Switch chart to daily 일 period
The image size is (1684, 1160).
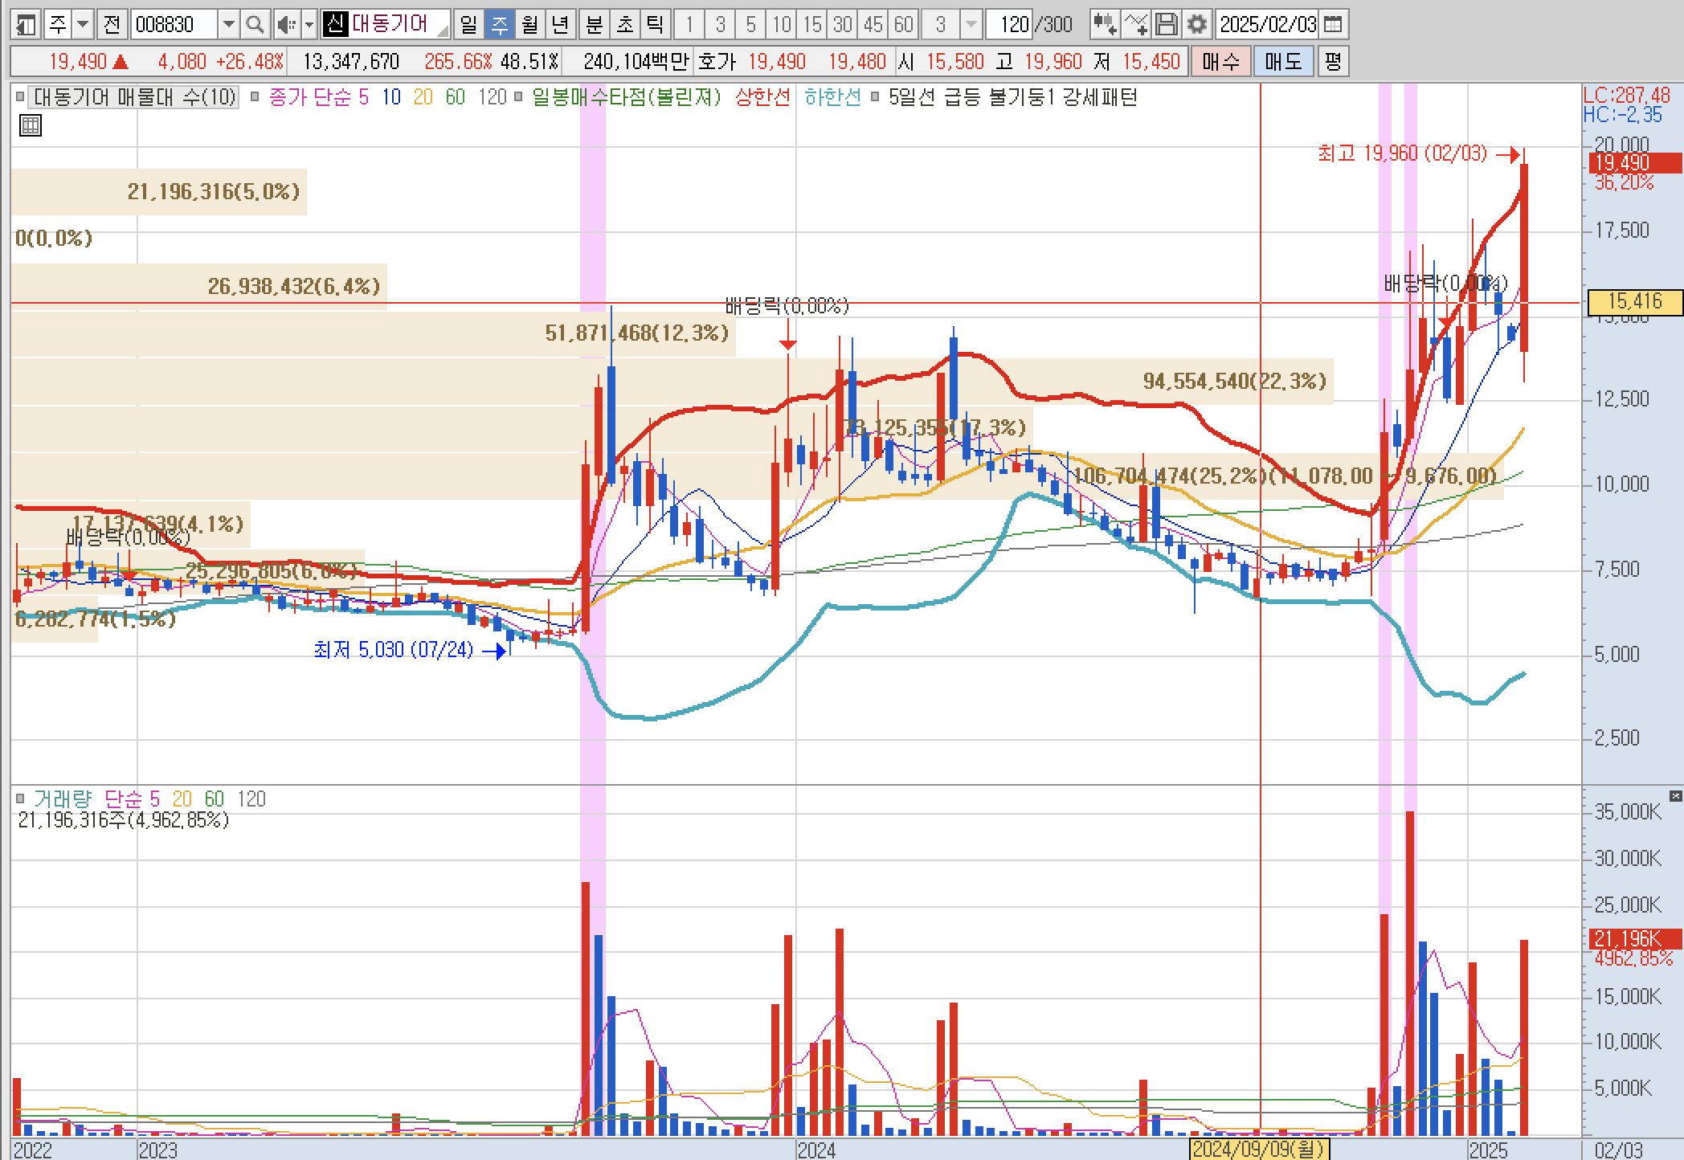(x=468, y=25)
